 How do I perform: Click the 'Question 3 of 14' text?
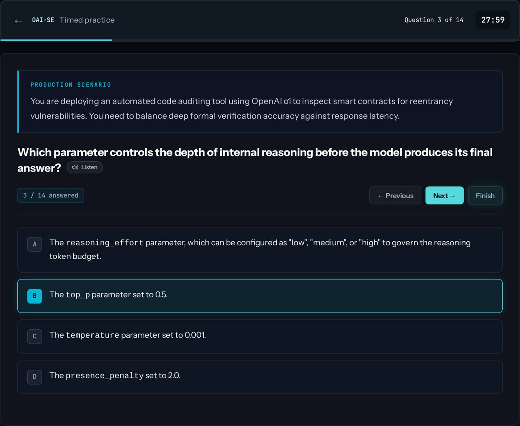(434, 20)
